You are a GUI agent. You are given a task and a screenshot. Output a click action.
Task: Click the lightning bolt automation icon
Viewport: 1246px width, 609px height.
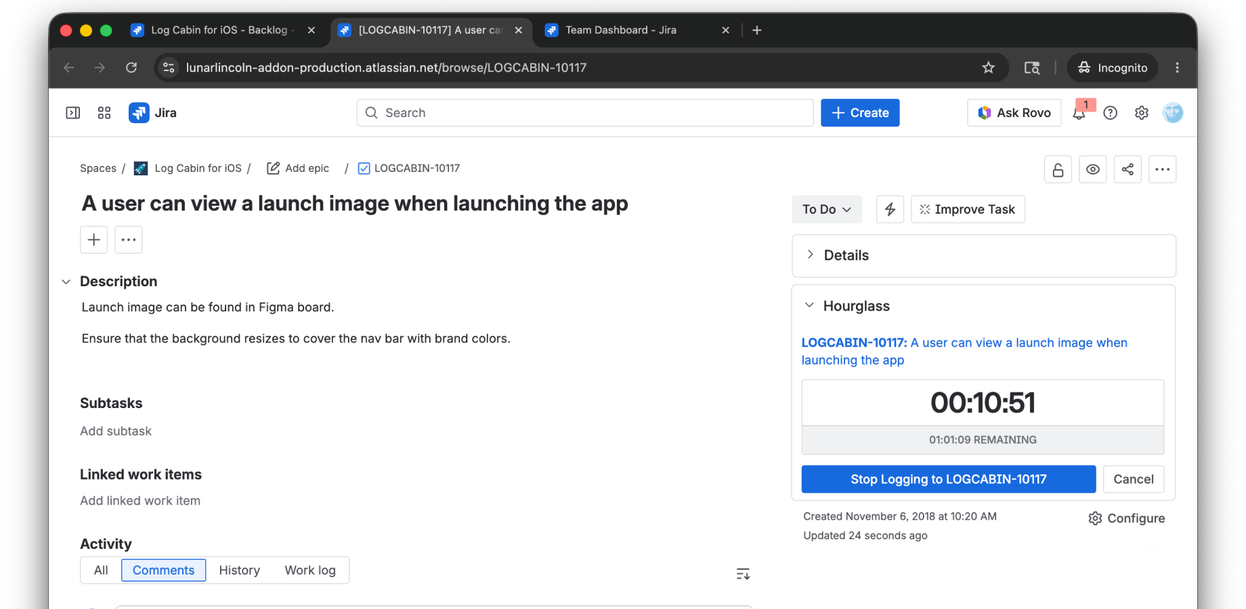pyautogui.click(x=890, y=209)
